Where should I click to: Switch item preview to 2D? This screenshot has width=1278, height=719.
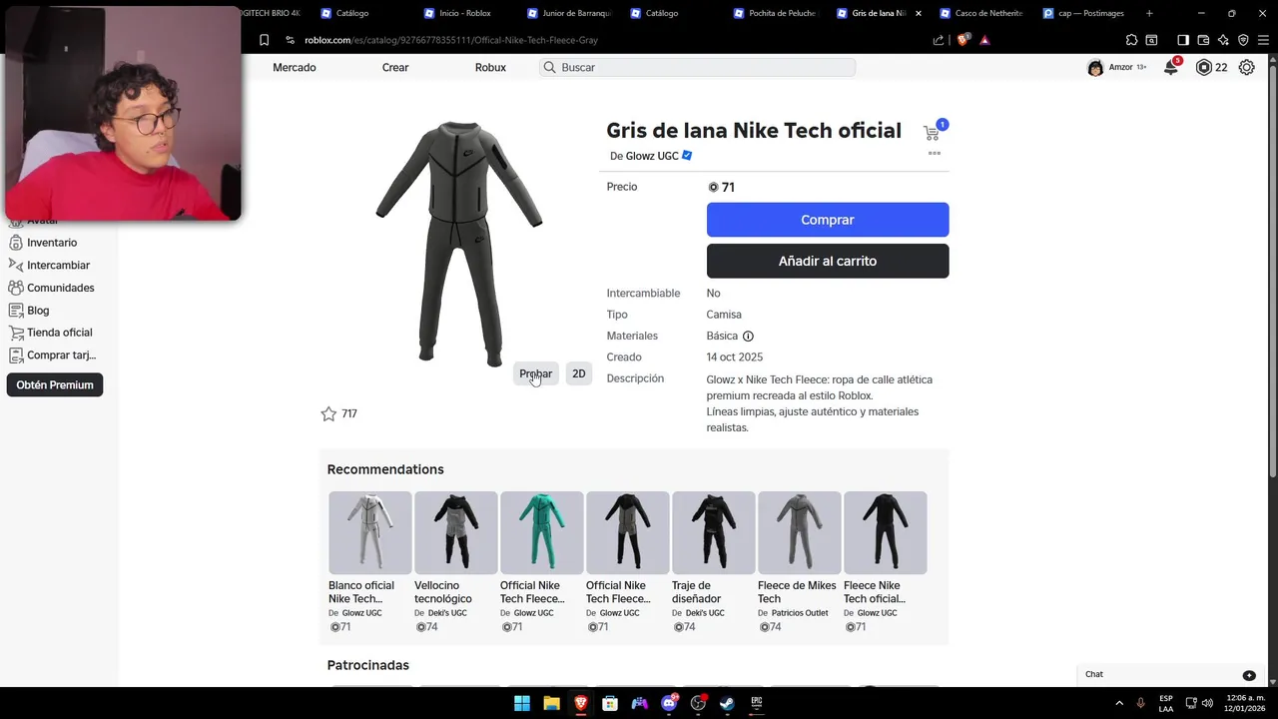[579, 373]
